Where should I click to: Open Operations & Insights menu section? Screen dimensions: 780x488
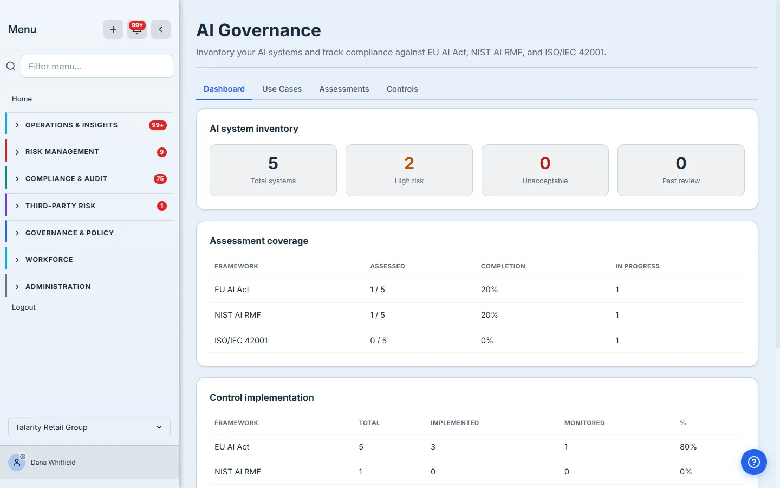click(89, 125)
